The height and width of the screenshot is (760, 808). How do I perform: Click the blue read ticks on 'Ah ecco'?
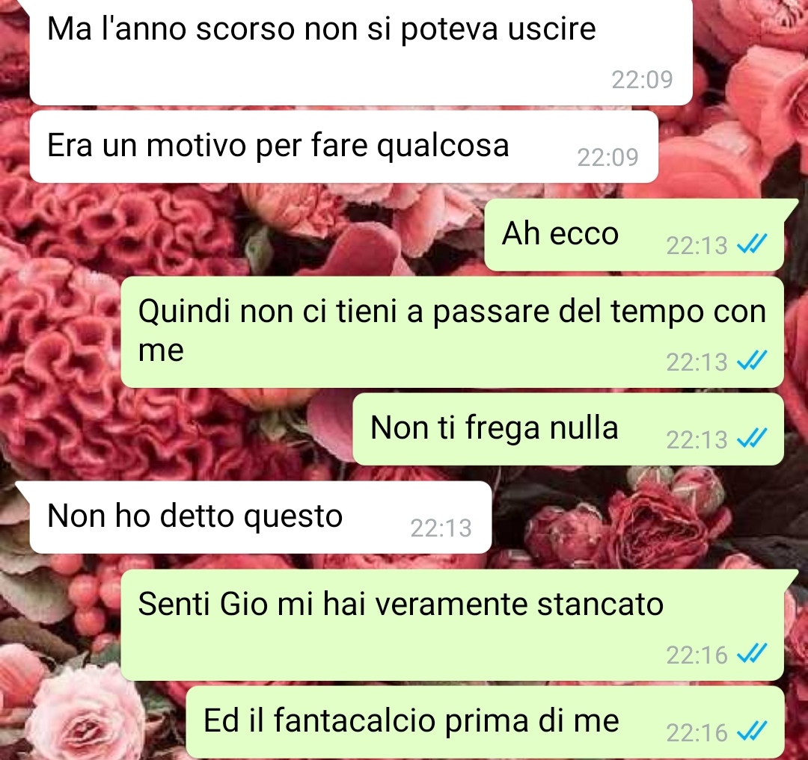pos(753,244)
